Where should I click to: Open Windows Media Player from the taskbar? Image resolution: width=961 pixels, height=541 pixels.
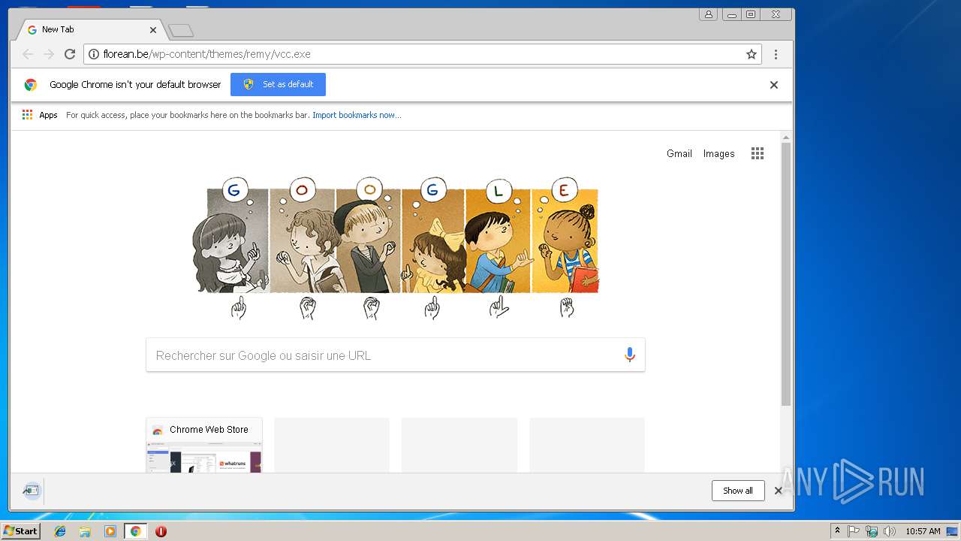pos(110,531)
